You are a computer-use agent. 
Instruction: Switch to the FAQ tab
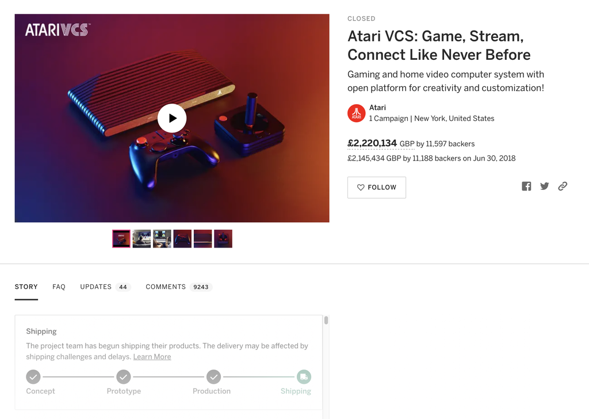[x=59, y=287]
